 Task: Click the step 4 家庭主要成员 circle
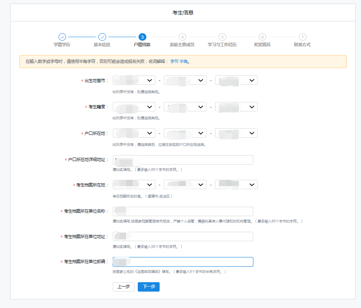tap(182, 37)
